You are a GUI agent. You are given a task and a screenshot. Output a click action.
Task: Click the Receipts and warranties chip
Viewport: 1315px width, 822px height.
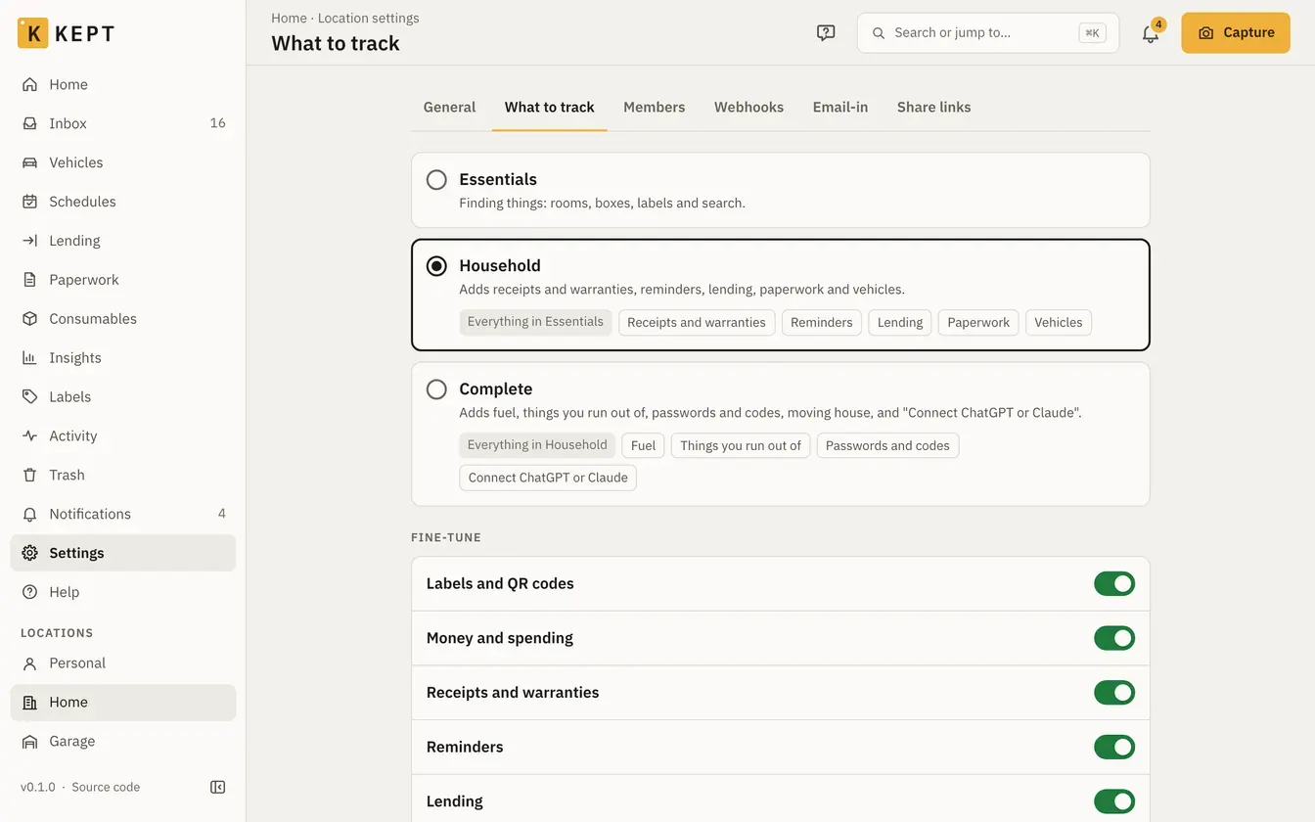tap(697, 323)
